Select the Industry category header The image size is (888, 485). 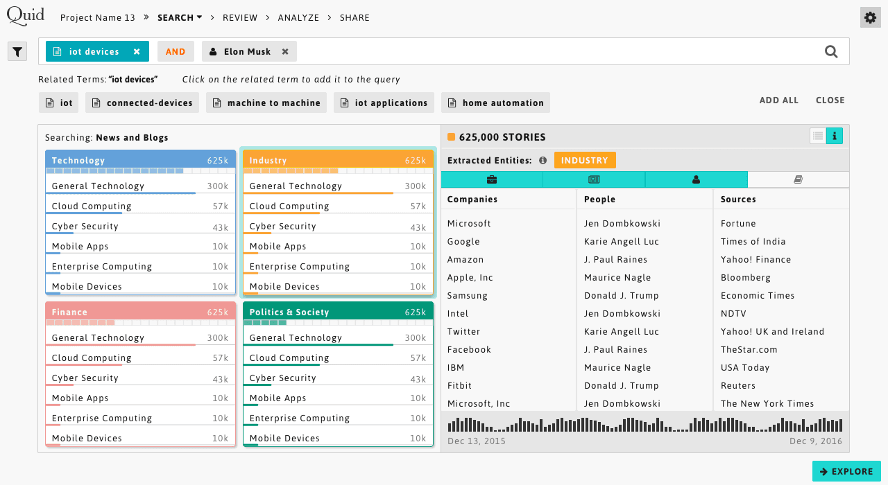click(338, 160)
